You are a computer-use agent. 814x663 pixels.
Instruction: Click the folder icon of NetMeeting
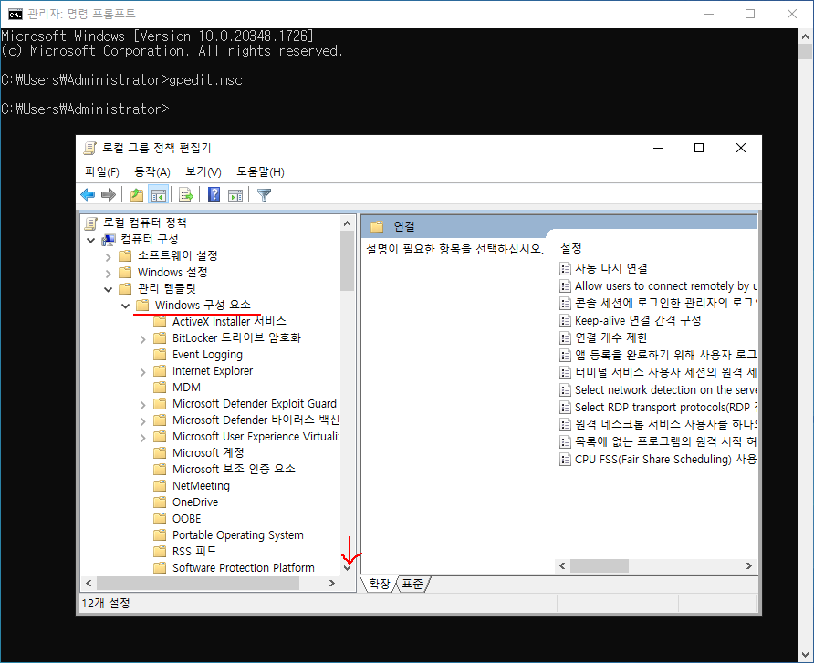pos(160,485)
